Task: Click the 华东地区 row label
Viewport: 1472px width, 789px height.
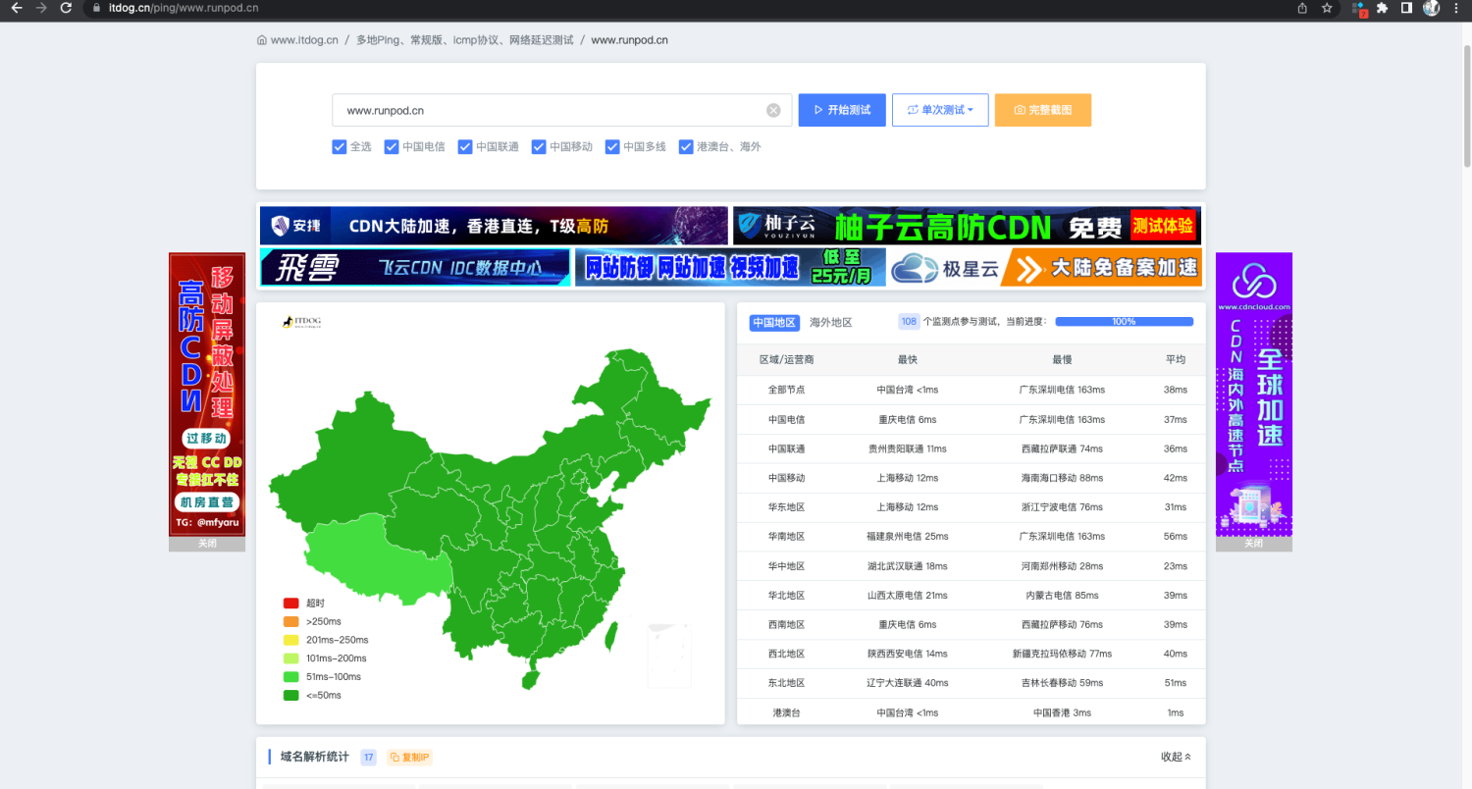Action: pos(786,507)
